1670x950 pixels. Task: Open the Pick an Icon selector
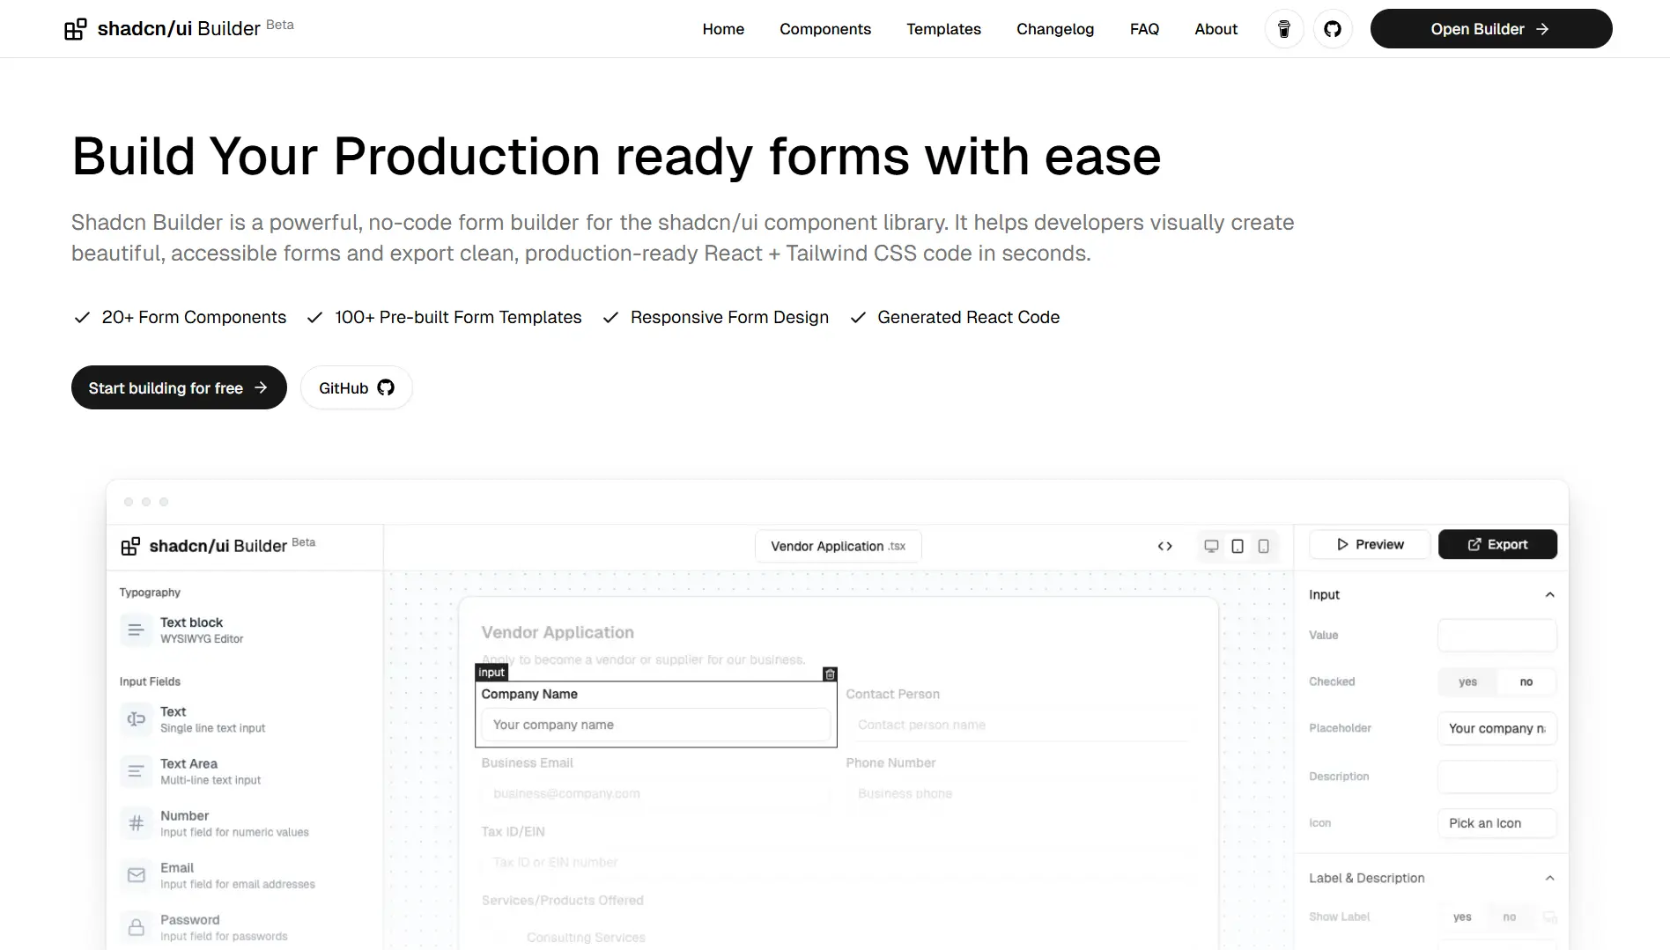tap(1497, 823)
